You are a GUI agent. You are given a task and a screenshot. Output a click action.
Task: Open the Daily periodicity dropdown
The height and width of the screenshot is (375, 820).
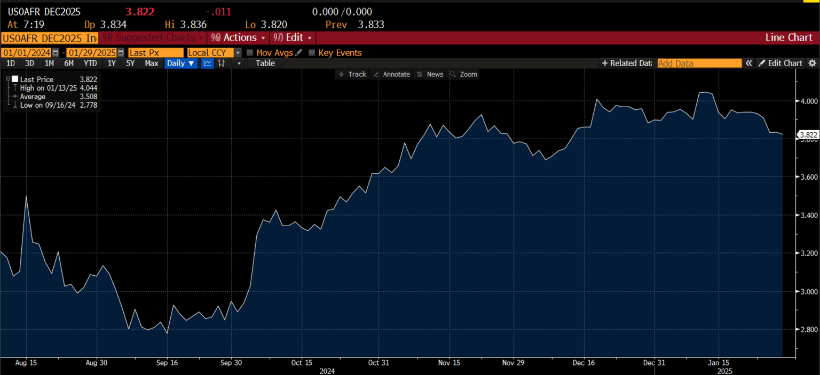(180, 63)
